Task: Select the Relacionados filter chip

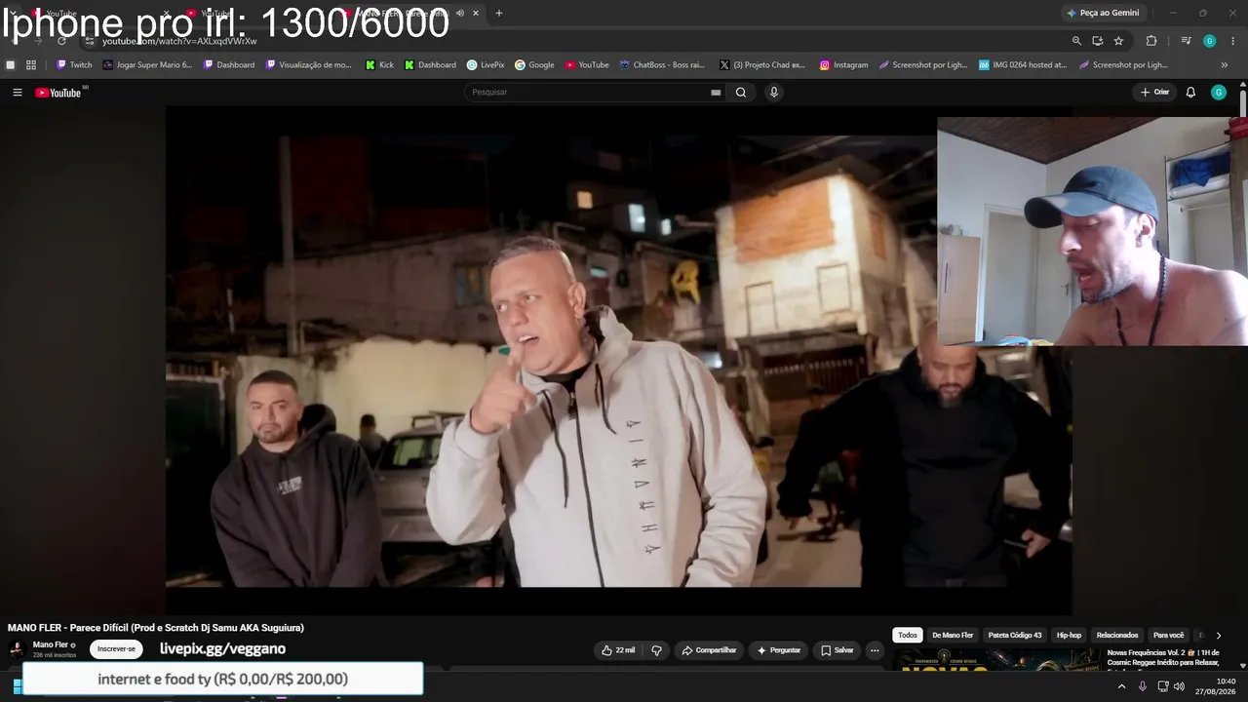Action: point(1117,636)
